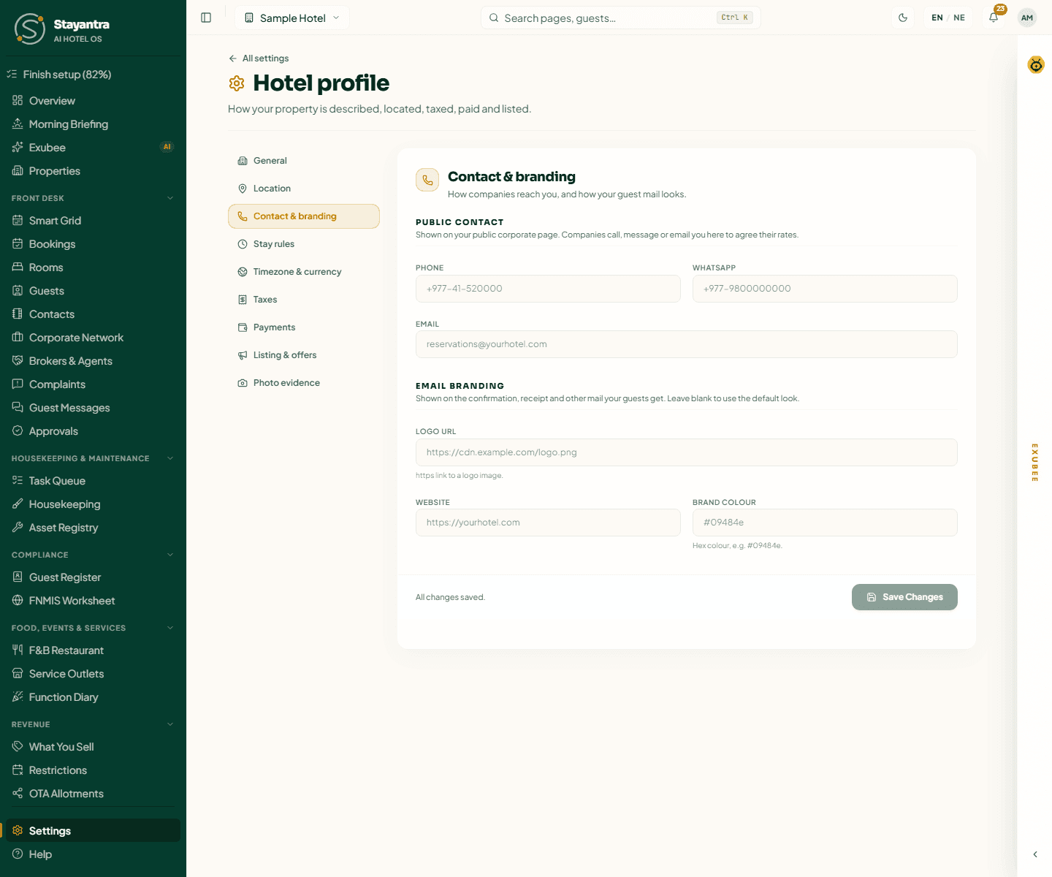This screenshot has height=877, width=1052.
Task: Open the Payments settings section
Action: tap(304, 327)
